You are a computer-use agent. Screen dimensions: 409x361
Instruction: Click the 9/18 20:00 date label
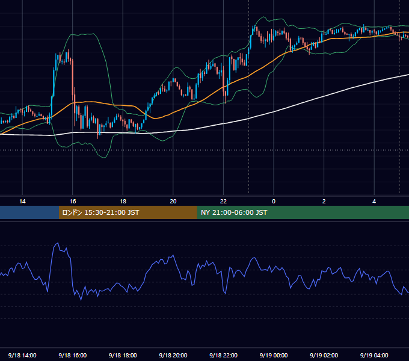pos(173,355)
